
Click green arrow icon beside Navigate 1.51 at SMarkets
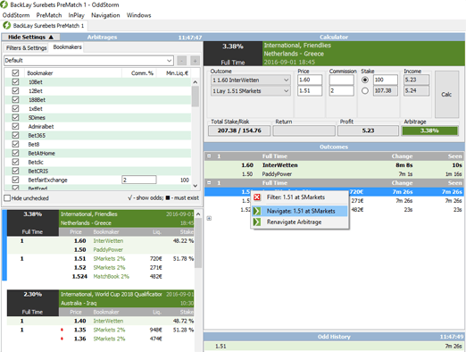(257, 211)
